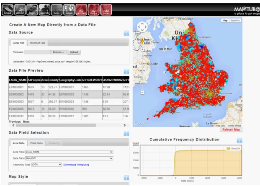Click the casa icon
The image size is (260, 186).
pos(69,10)
